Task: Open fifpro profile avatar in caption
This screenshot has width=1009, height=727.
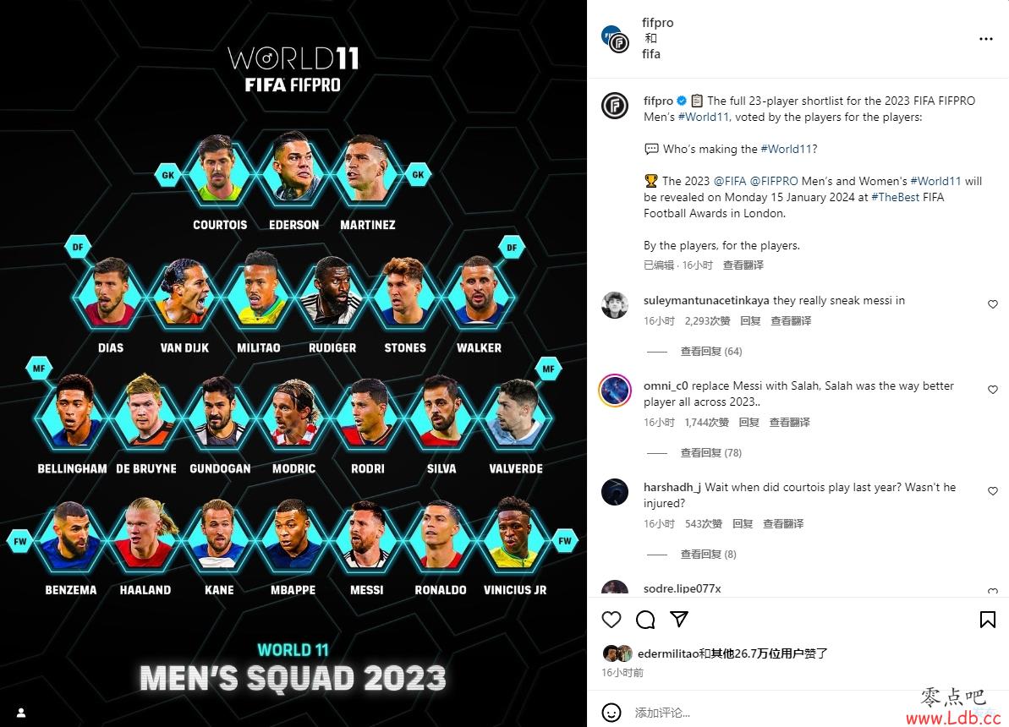Action: point(615,106)
